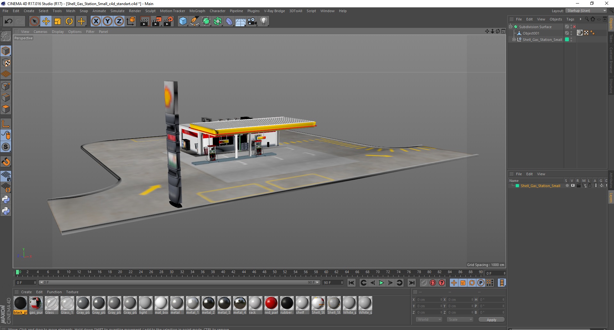Add a Subdivision Surface generator
This screenshot has height=330, width=614.
coord(206,21)
